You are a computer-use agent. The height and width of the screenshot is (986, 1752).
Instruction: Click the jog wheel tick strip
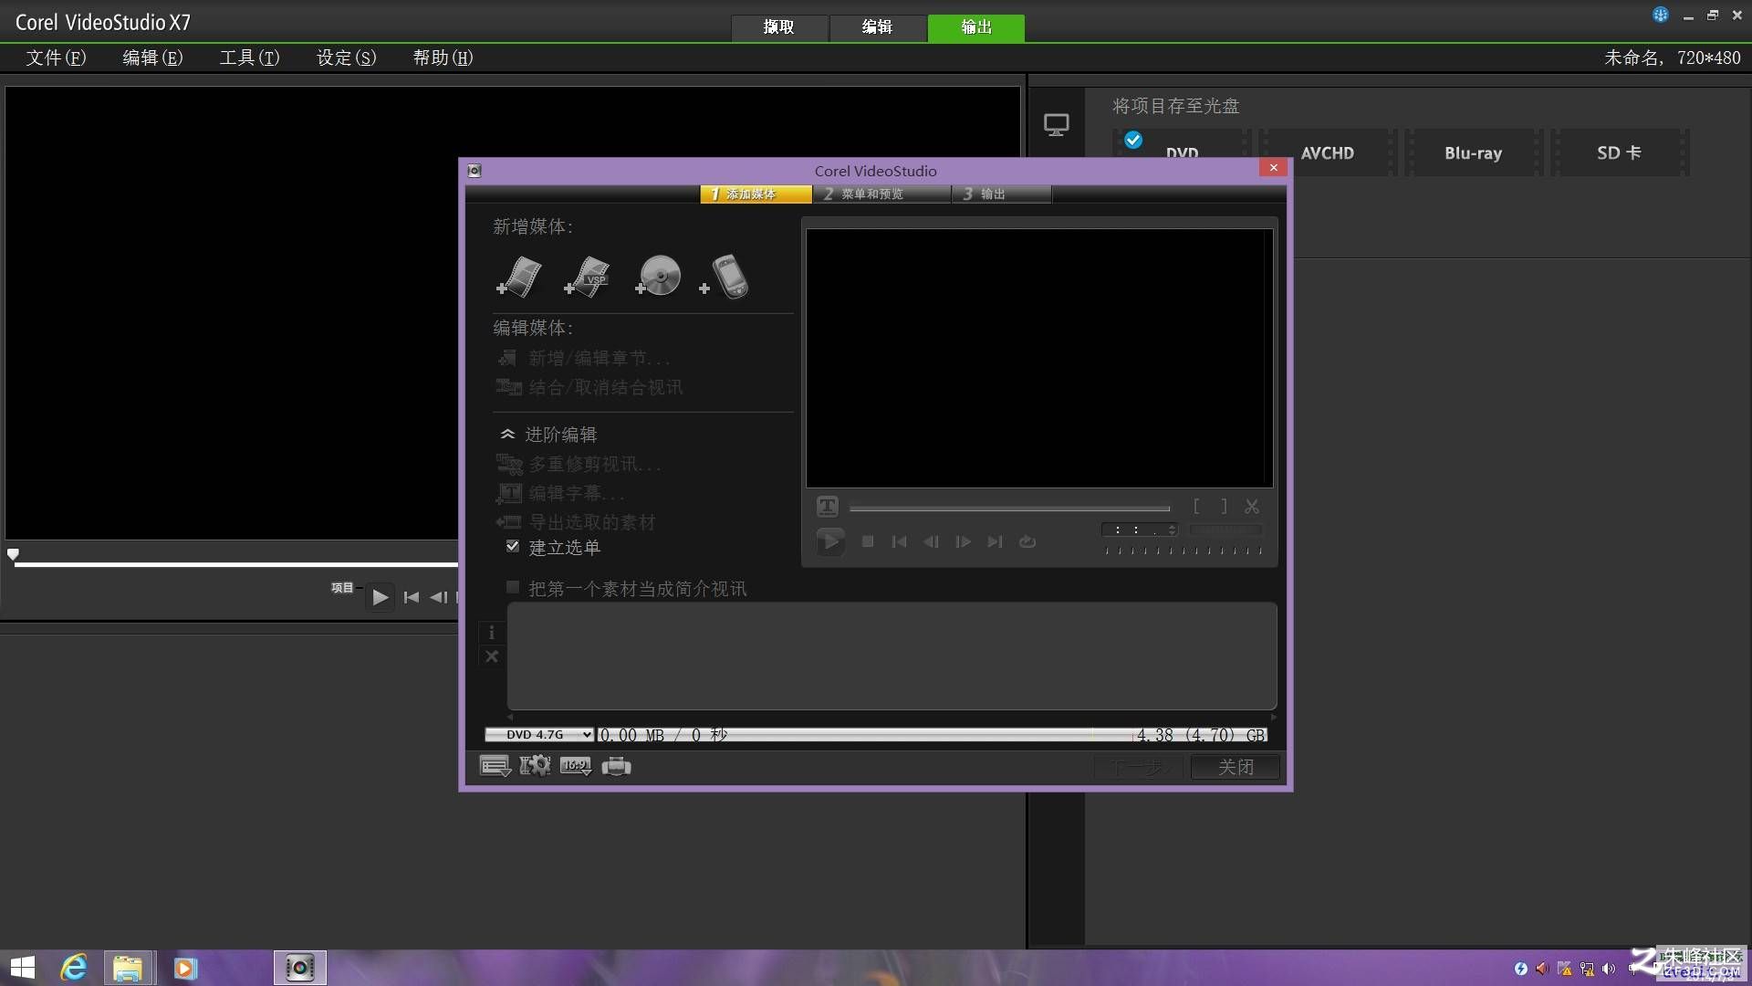pos(1183,551)
